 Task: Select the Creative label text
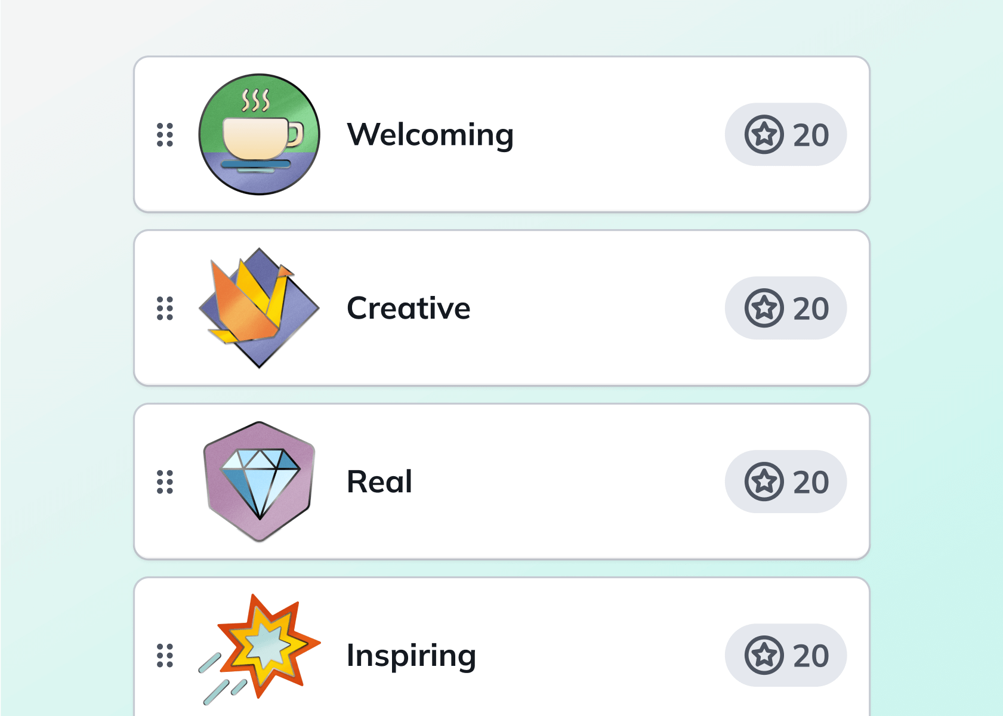click(408, 308)
